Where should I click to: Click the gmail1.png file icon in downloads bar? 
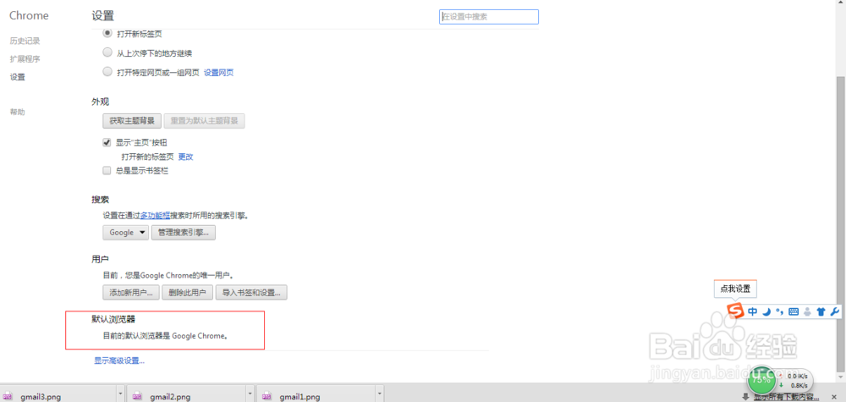[x=267, y=396]
